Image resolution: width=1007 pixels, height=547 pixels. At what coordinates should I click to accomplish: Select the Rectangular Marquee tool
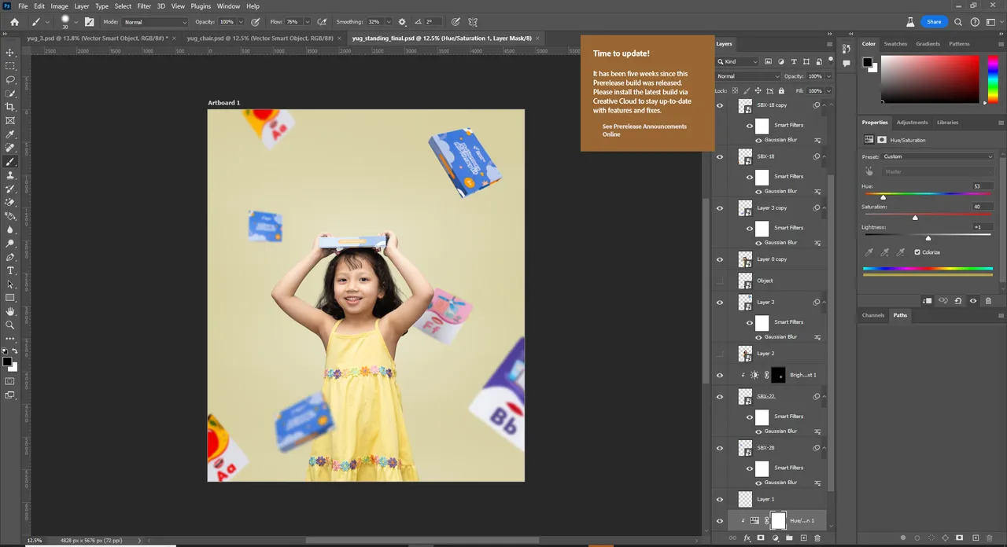pos(10,66)
